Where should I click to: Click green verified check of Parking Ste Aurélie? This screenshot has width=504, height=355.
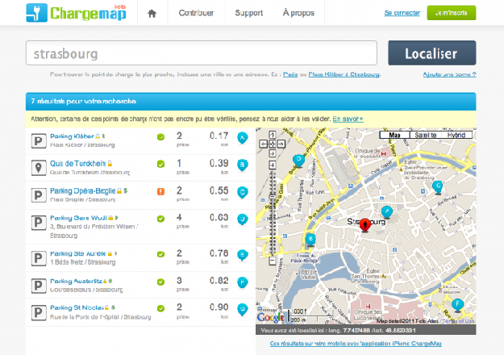tap(160, 254)
